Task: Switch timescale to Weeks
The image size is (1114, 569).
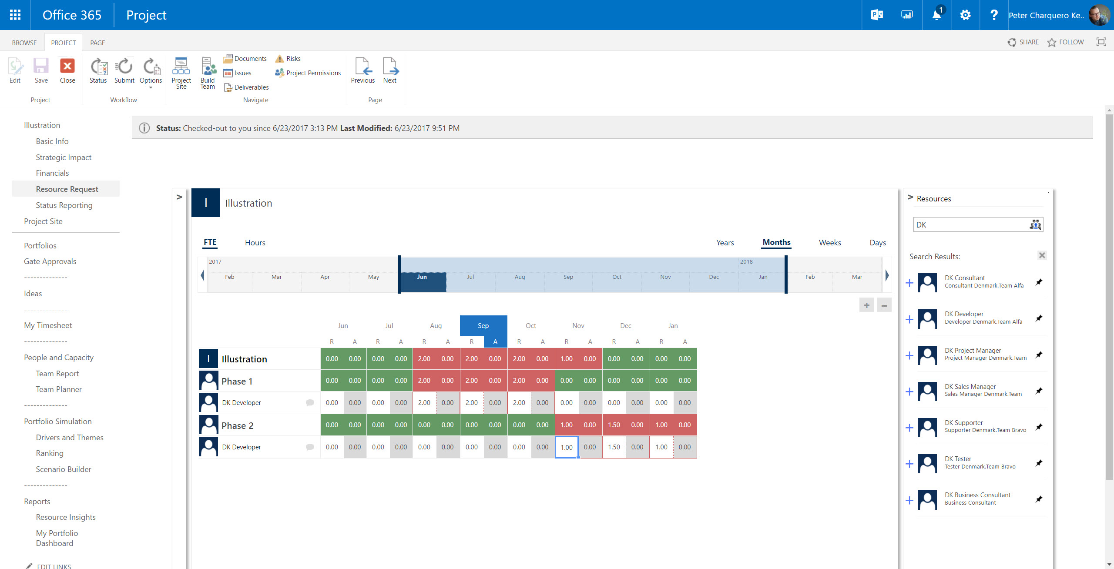Action: 829,243
